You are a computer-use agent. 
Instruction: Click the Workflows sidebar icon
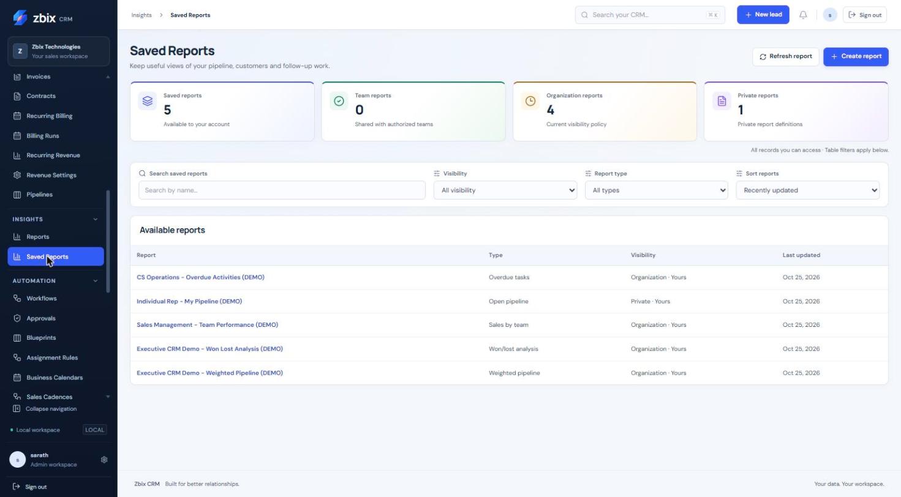pyautogui.click(x=17, y=299)
